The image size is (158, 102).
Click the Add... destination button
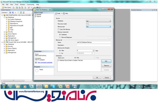(106, 61)
